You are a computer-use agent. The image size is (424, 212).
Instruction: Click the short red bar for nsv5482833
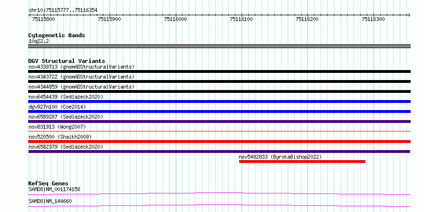[x=302, y=162]
